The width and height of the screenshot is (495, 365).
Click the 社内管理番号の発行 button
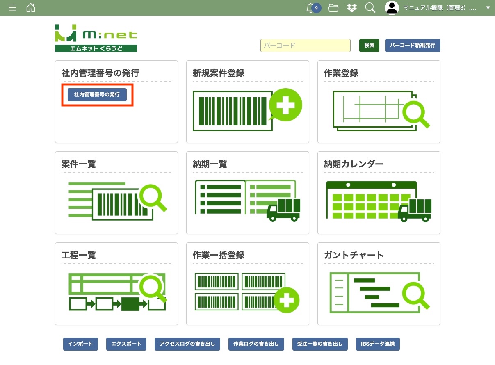[97, 94]
